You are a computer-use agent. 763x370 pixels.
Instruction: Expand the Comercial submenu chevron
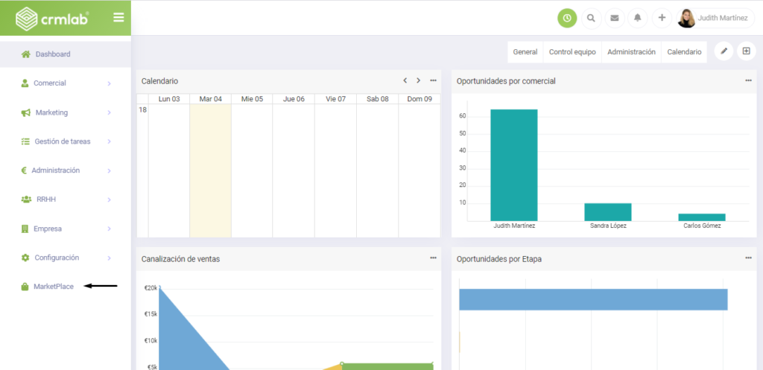[109, 83]
